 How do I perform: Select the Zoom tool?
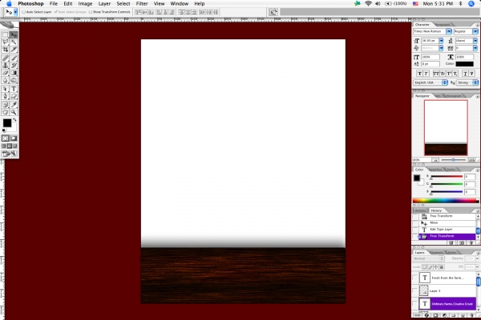14,112
